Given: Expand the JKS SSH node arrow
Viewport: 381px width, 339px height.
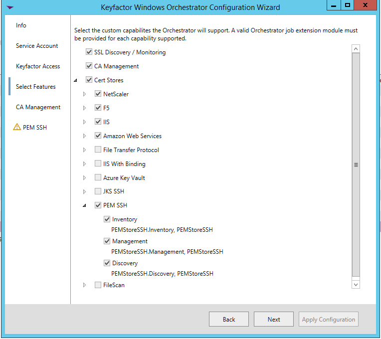Looking at the screenshot, I should point(84,191).
